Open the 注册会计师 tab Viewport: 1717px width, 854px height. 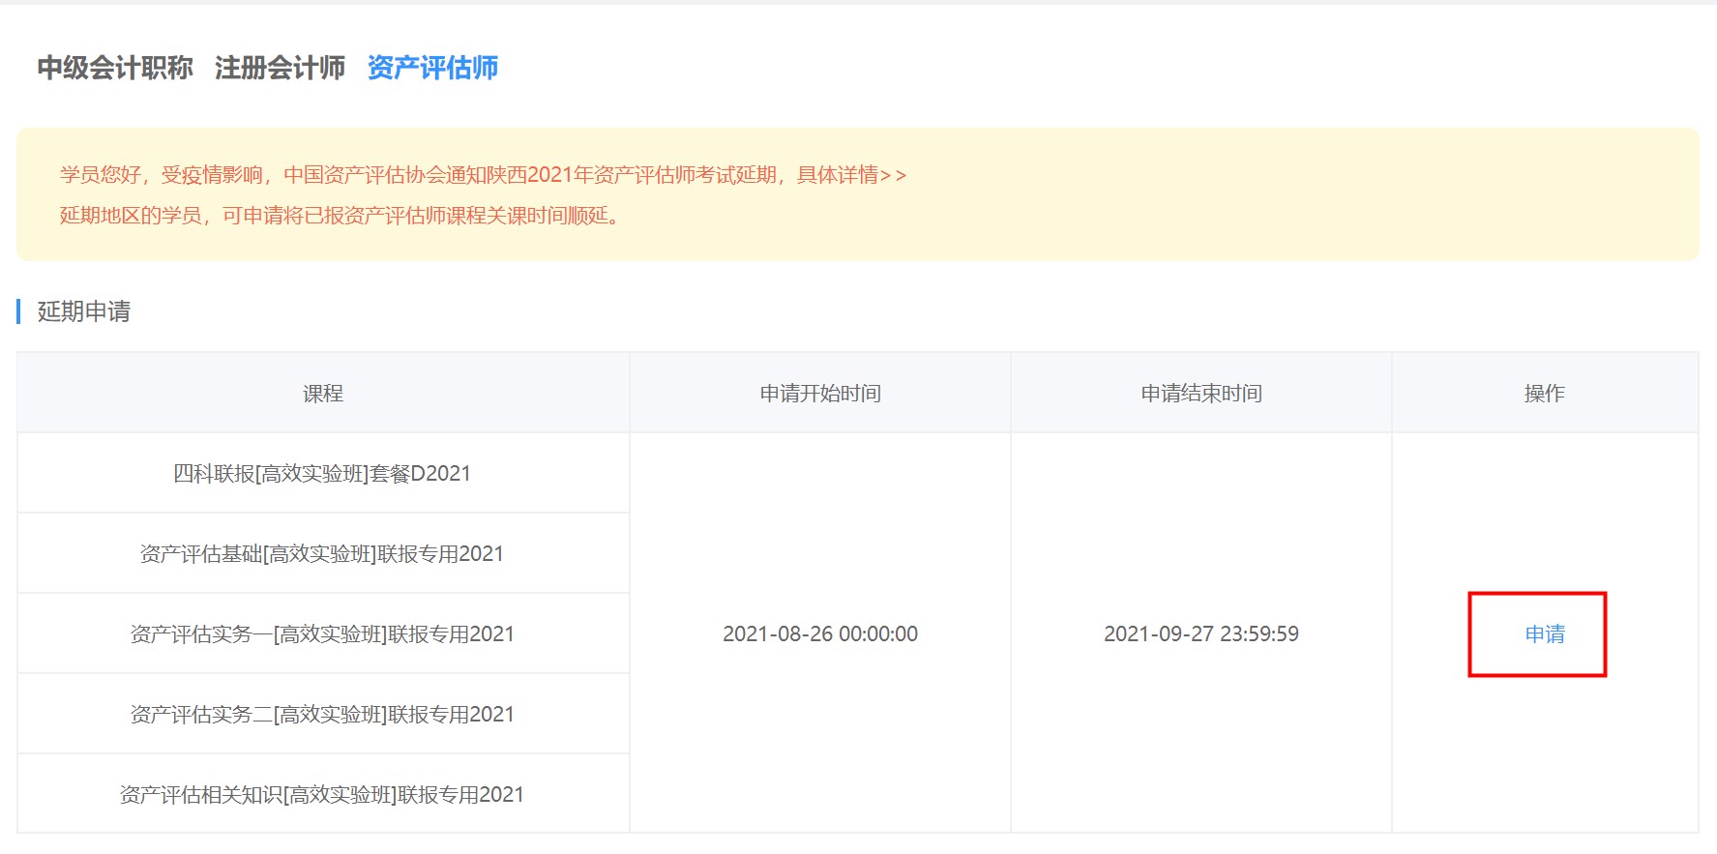pos(280,68)
